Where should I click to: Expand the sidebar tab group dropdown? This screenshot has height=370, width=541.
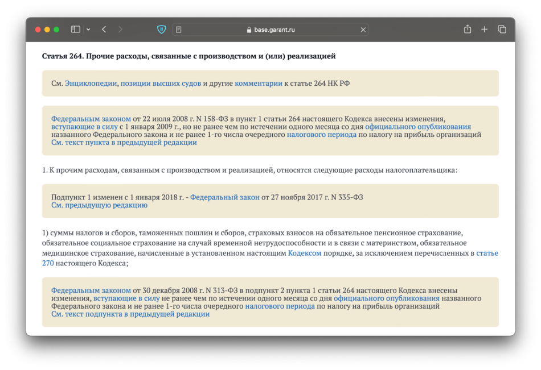pos(88,30)
